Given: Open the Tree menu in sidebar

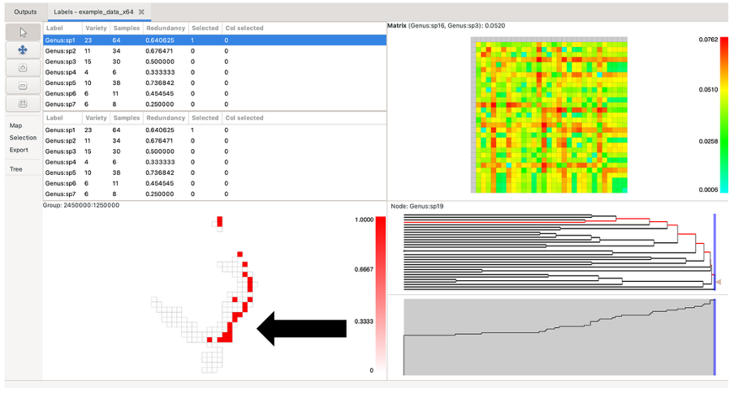Looking at the screenshot, I should pyautogui.click(x=15, y=169).
